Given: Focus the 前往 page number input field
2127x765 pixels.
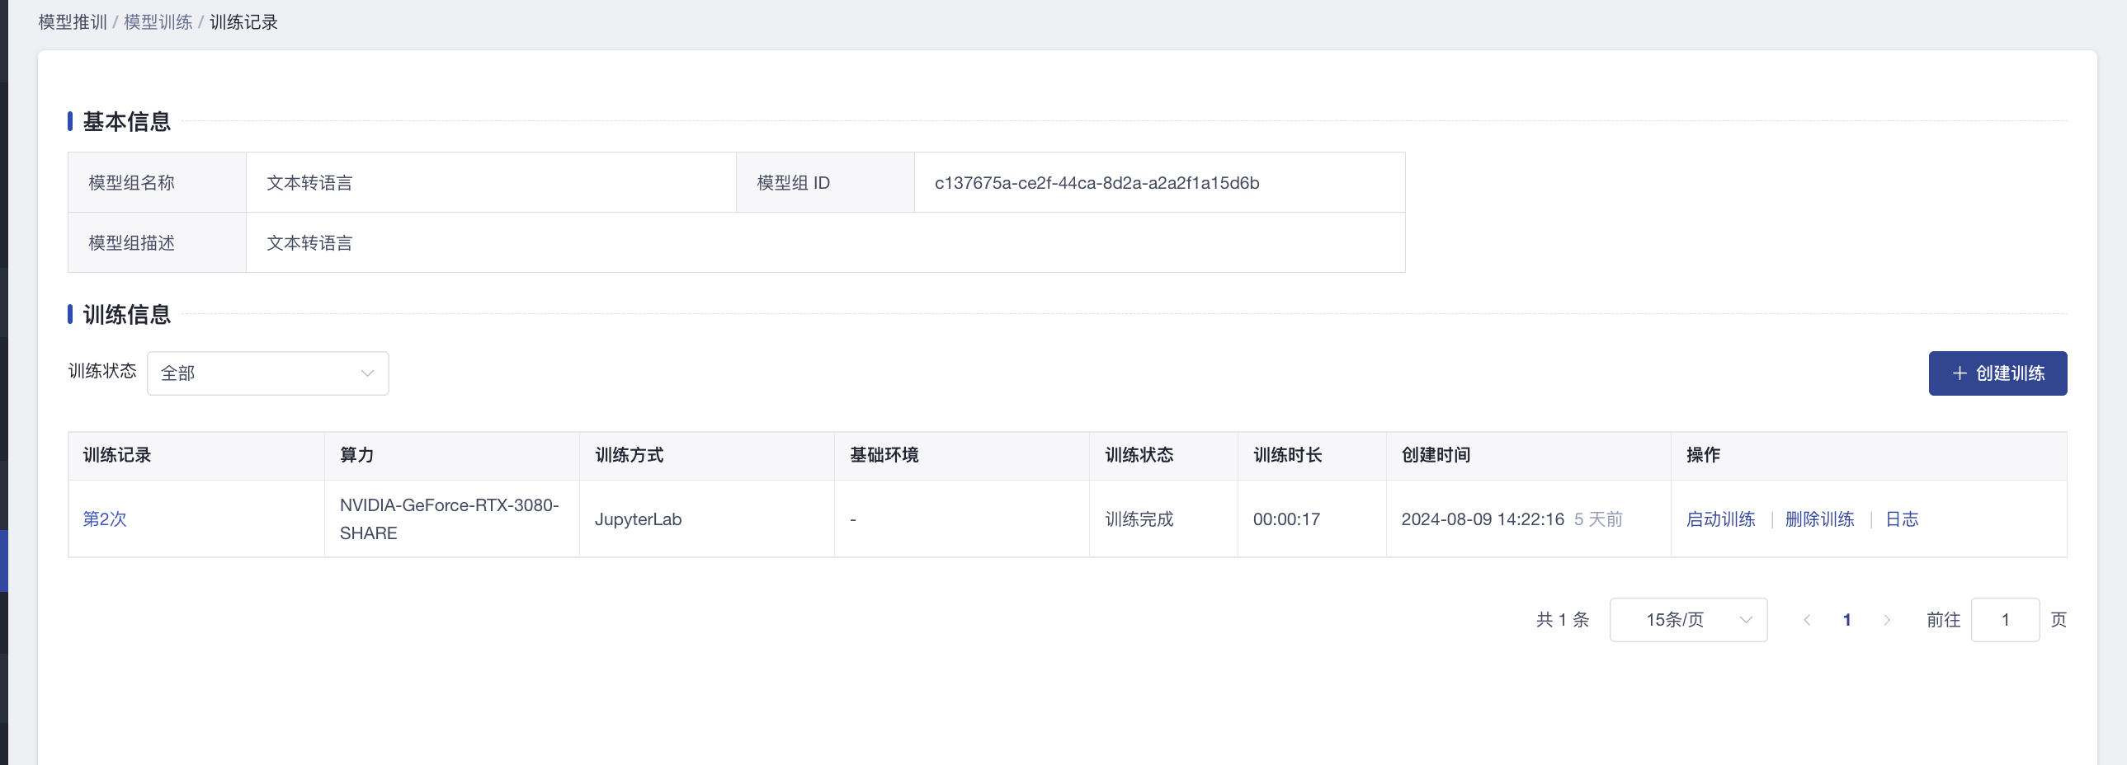Looking at the screenshot, I should [2004, 620].
